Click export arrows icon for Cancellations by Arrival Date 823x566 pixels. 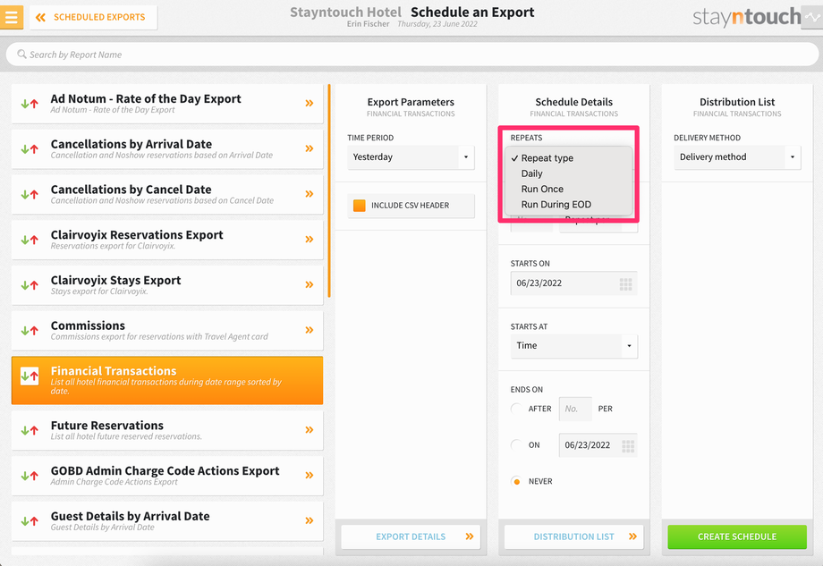pos(30,149)
